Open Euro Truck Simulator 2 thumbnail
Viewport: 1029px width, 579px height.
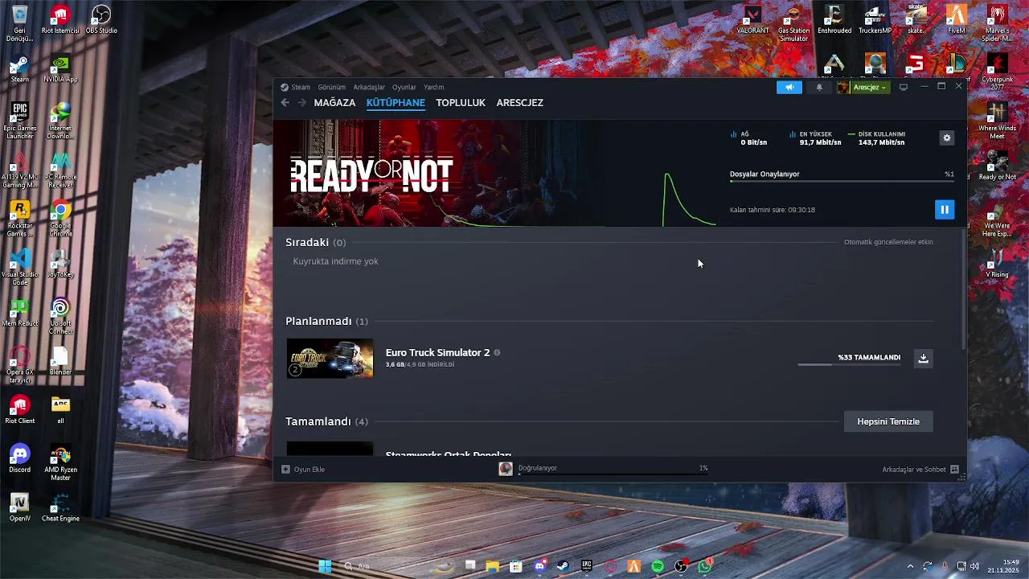tap(330, 358)
